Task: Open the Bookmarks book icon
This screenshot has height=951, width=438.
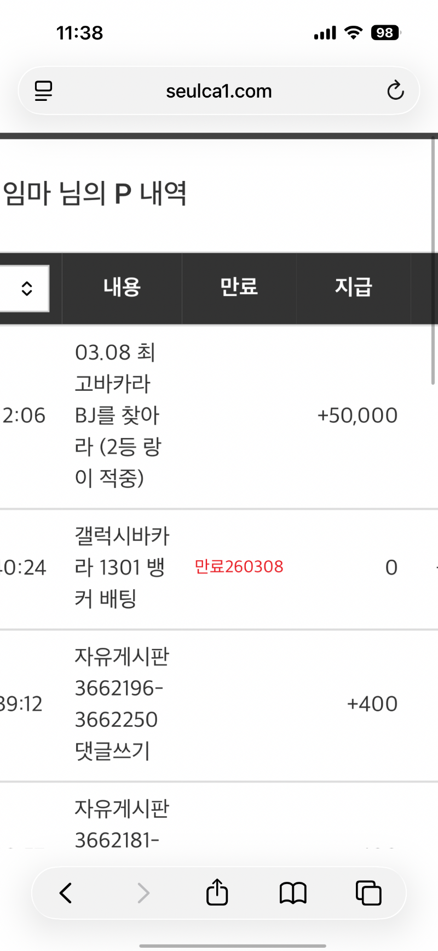Action: pyautogui.click(x=293, y=893)
